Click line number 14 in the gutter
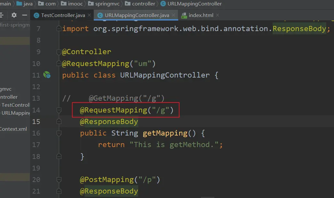This screenshot has width=334, height=198. tap(36, 110)
